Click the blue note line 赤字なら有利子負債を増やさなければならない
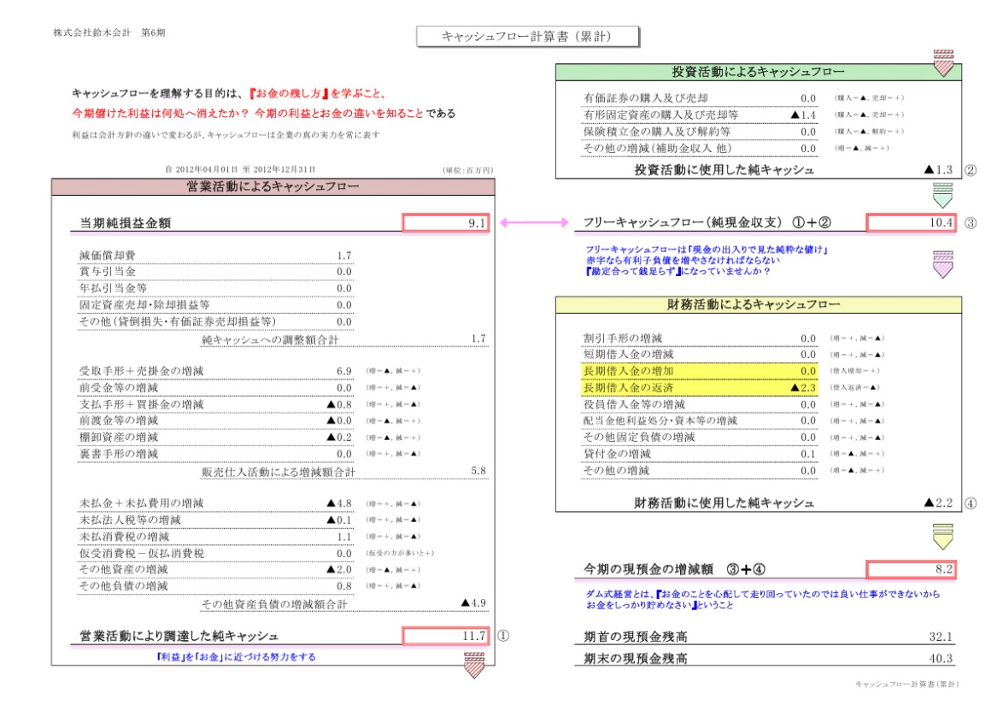Image resolution: width=1003 pixels, height=705 pixels. [x=683, y=261]
